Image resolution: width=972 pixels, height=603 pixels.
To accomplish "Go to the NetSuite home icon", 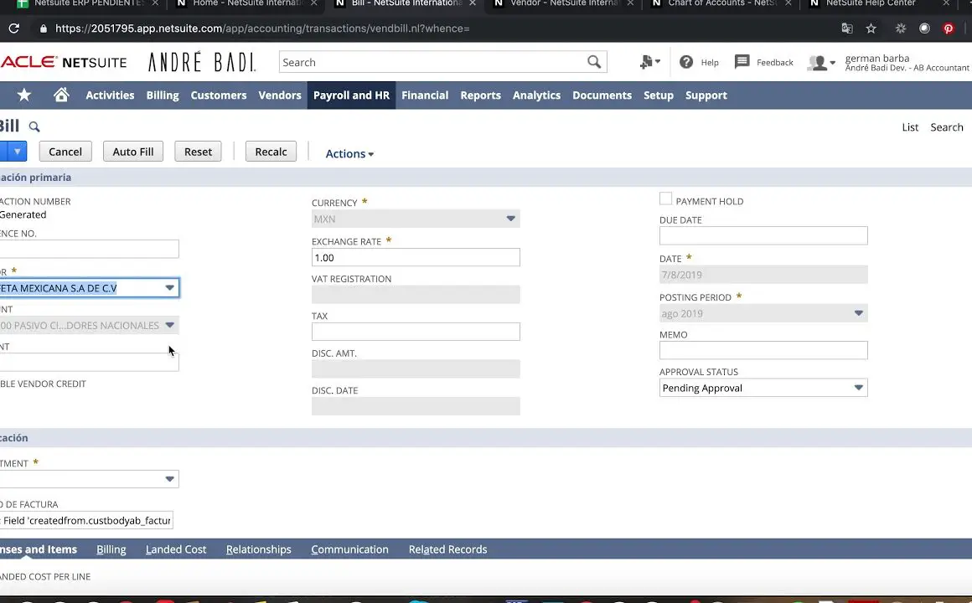I will [x=61, y=95].
